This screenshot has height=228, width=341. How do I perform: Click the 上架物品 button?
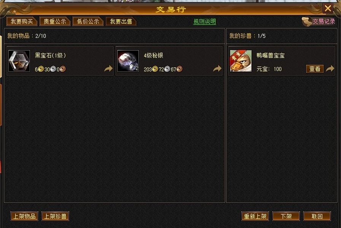(24, 216)
